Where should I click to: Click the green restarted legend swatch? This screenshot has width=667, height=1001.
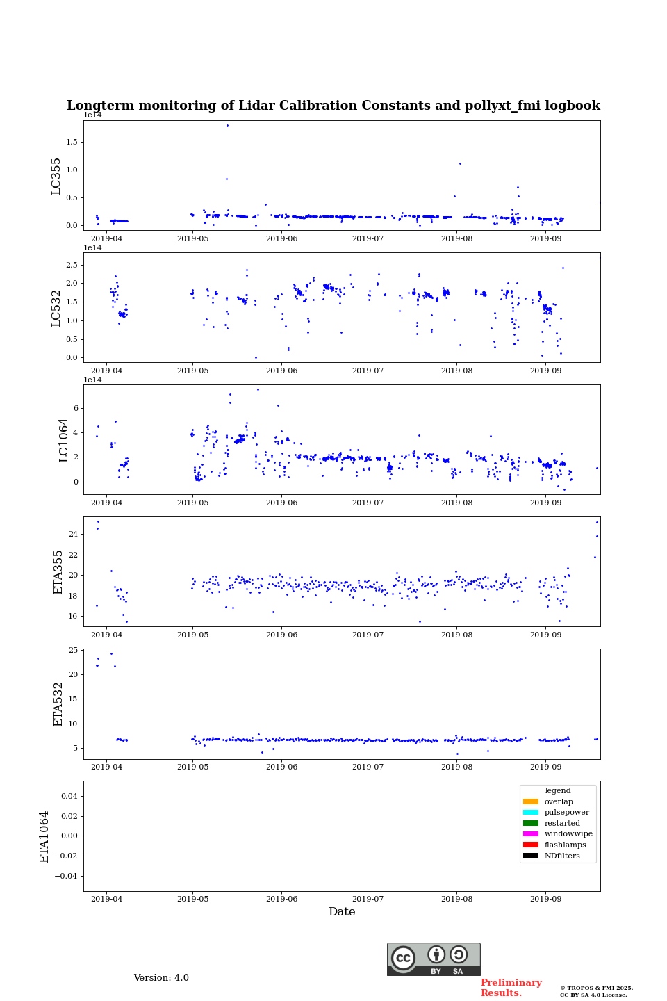click(530, 823)
